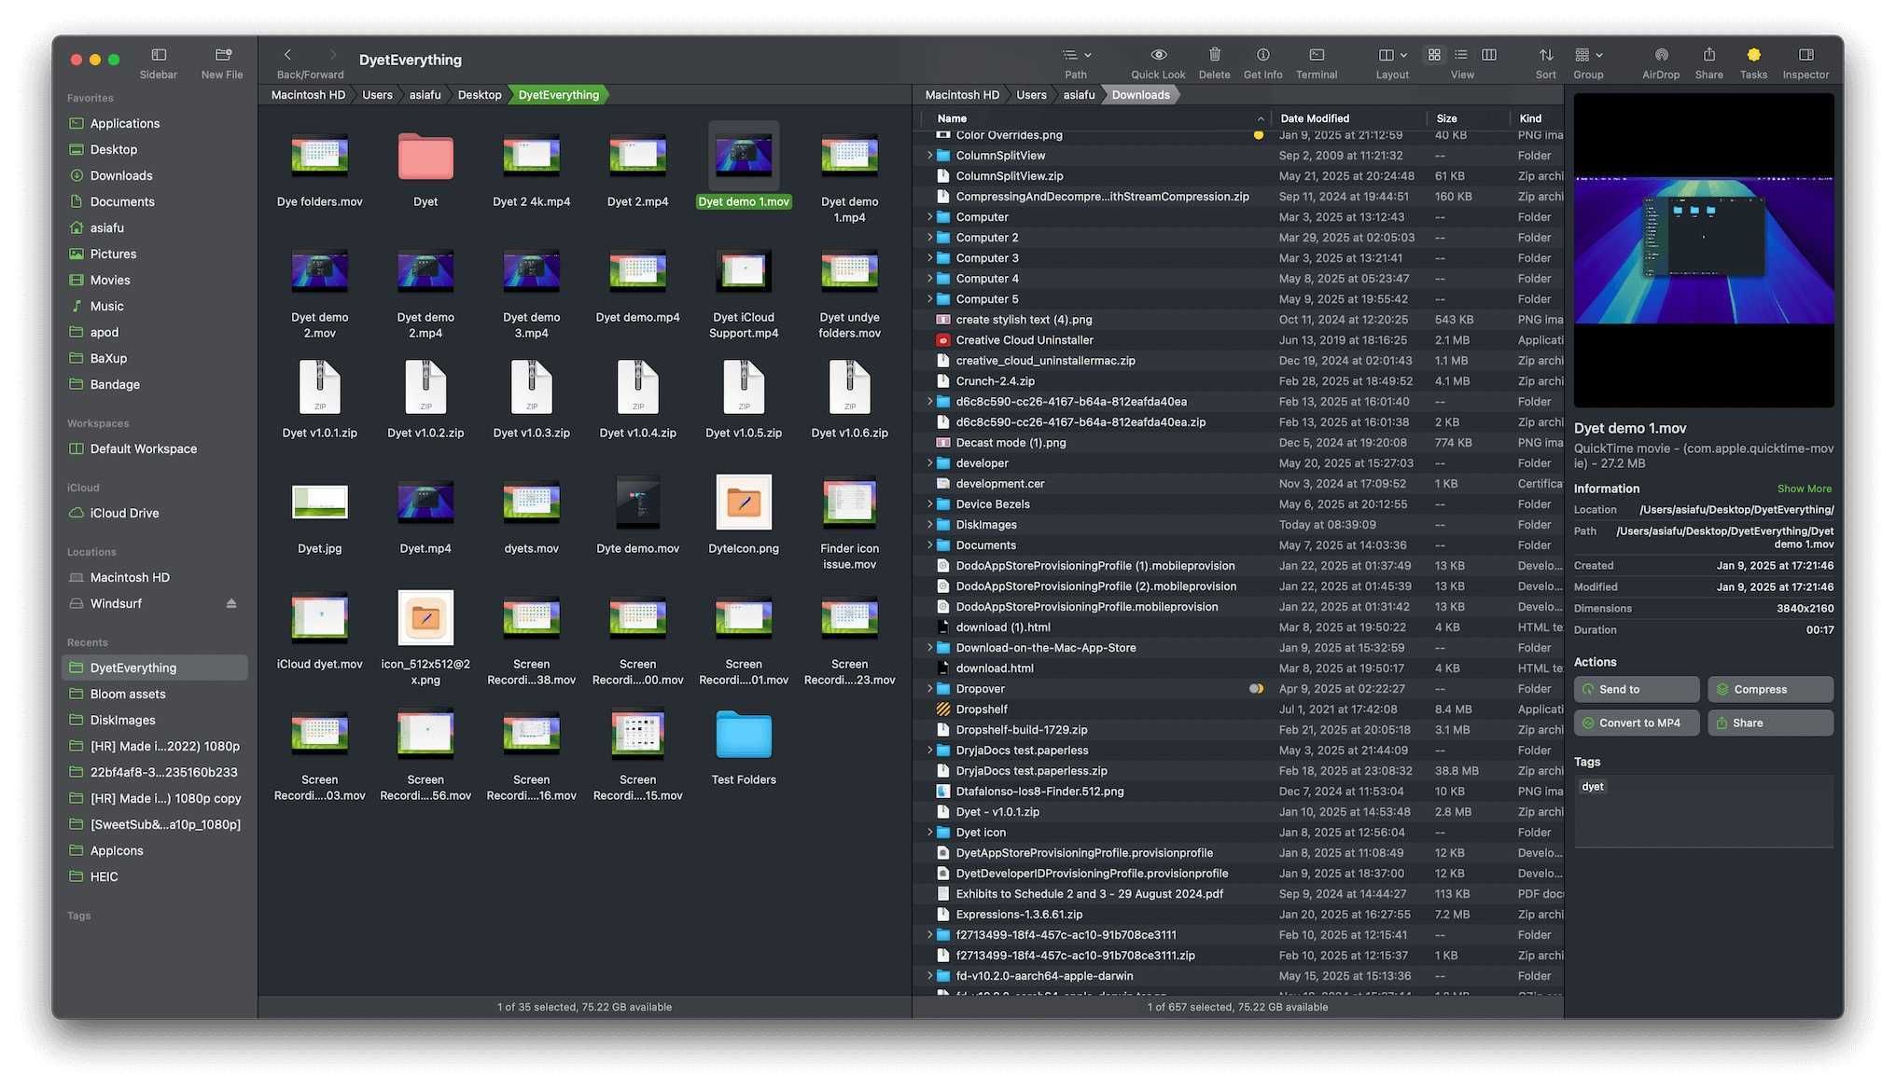Eject the Windsurf volume

click(230, 603)
